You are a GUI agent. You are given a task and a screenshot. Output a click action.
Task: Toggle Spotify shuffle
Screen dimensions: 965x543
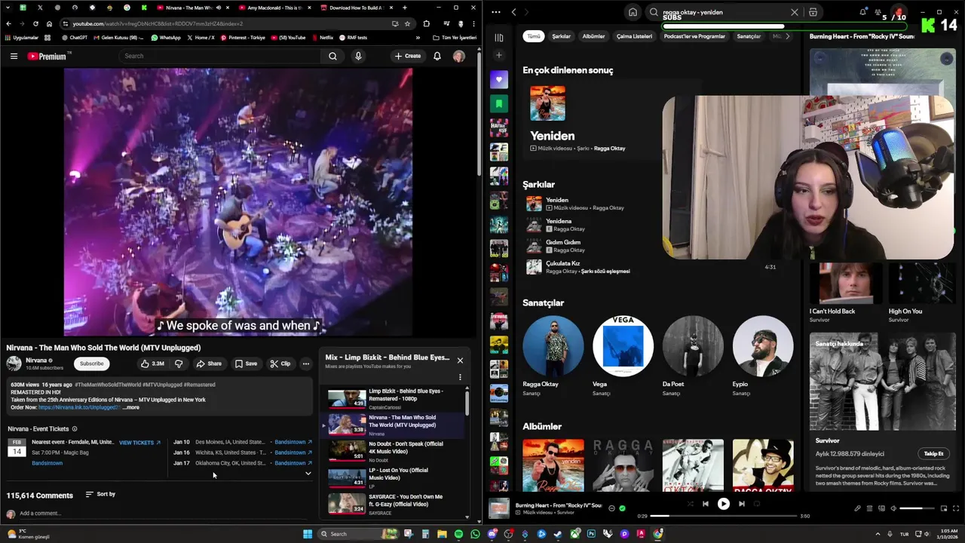click(x=690, y=504)
